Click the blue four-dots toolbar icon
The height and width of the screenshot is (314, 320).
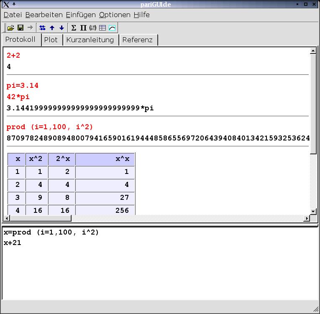[x=42, y=28]
